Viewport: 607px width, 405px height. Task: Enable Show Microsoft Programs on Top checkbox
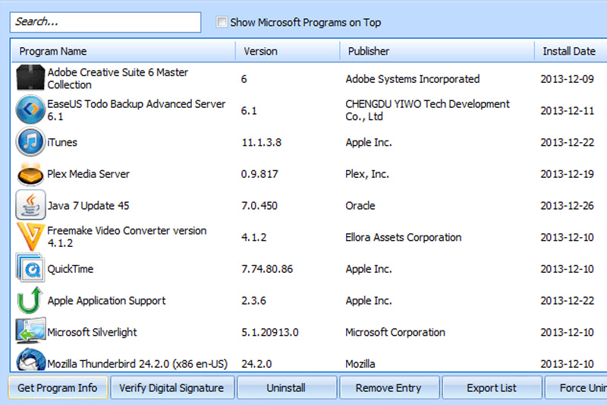pos(222,22)
